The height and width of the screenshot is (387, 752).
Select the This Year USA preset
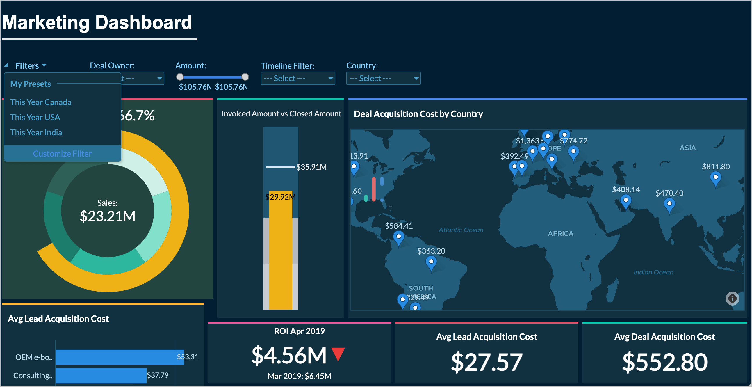35,118
